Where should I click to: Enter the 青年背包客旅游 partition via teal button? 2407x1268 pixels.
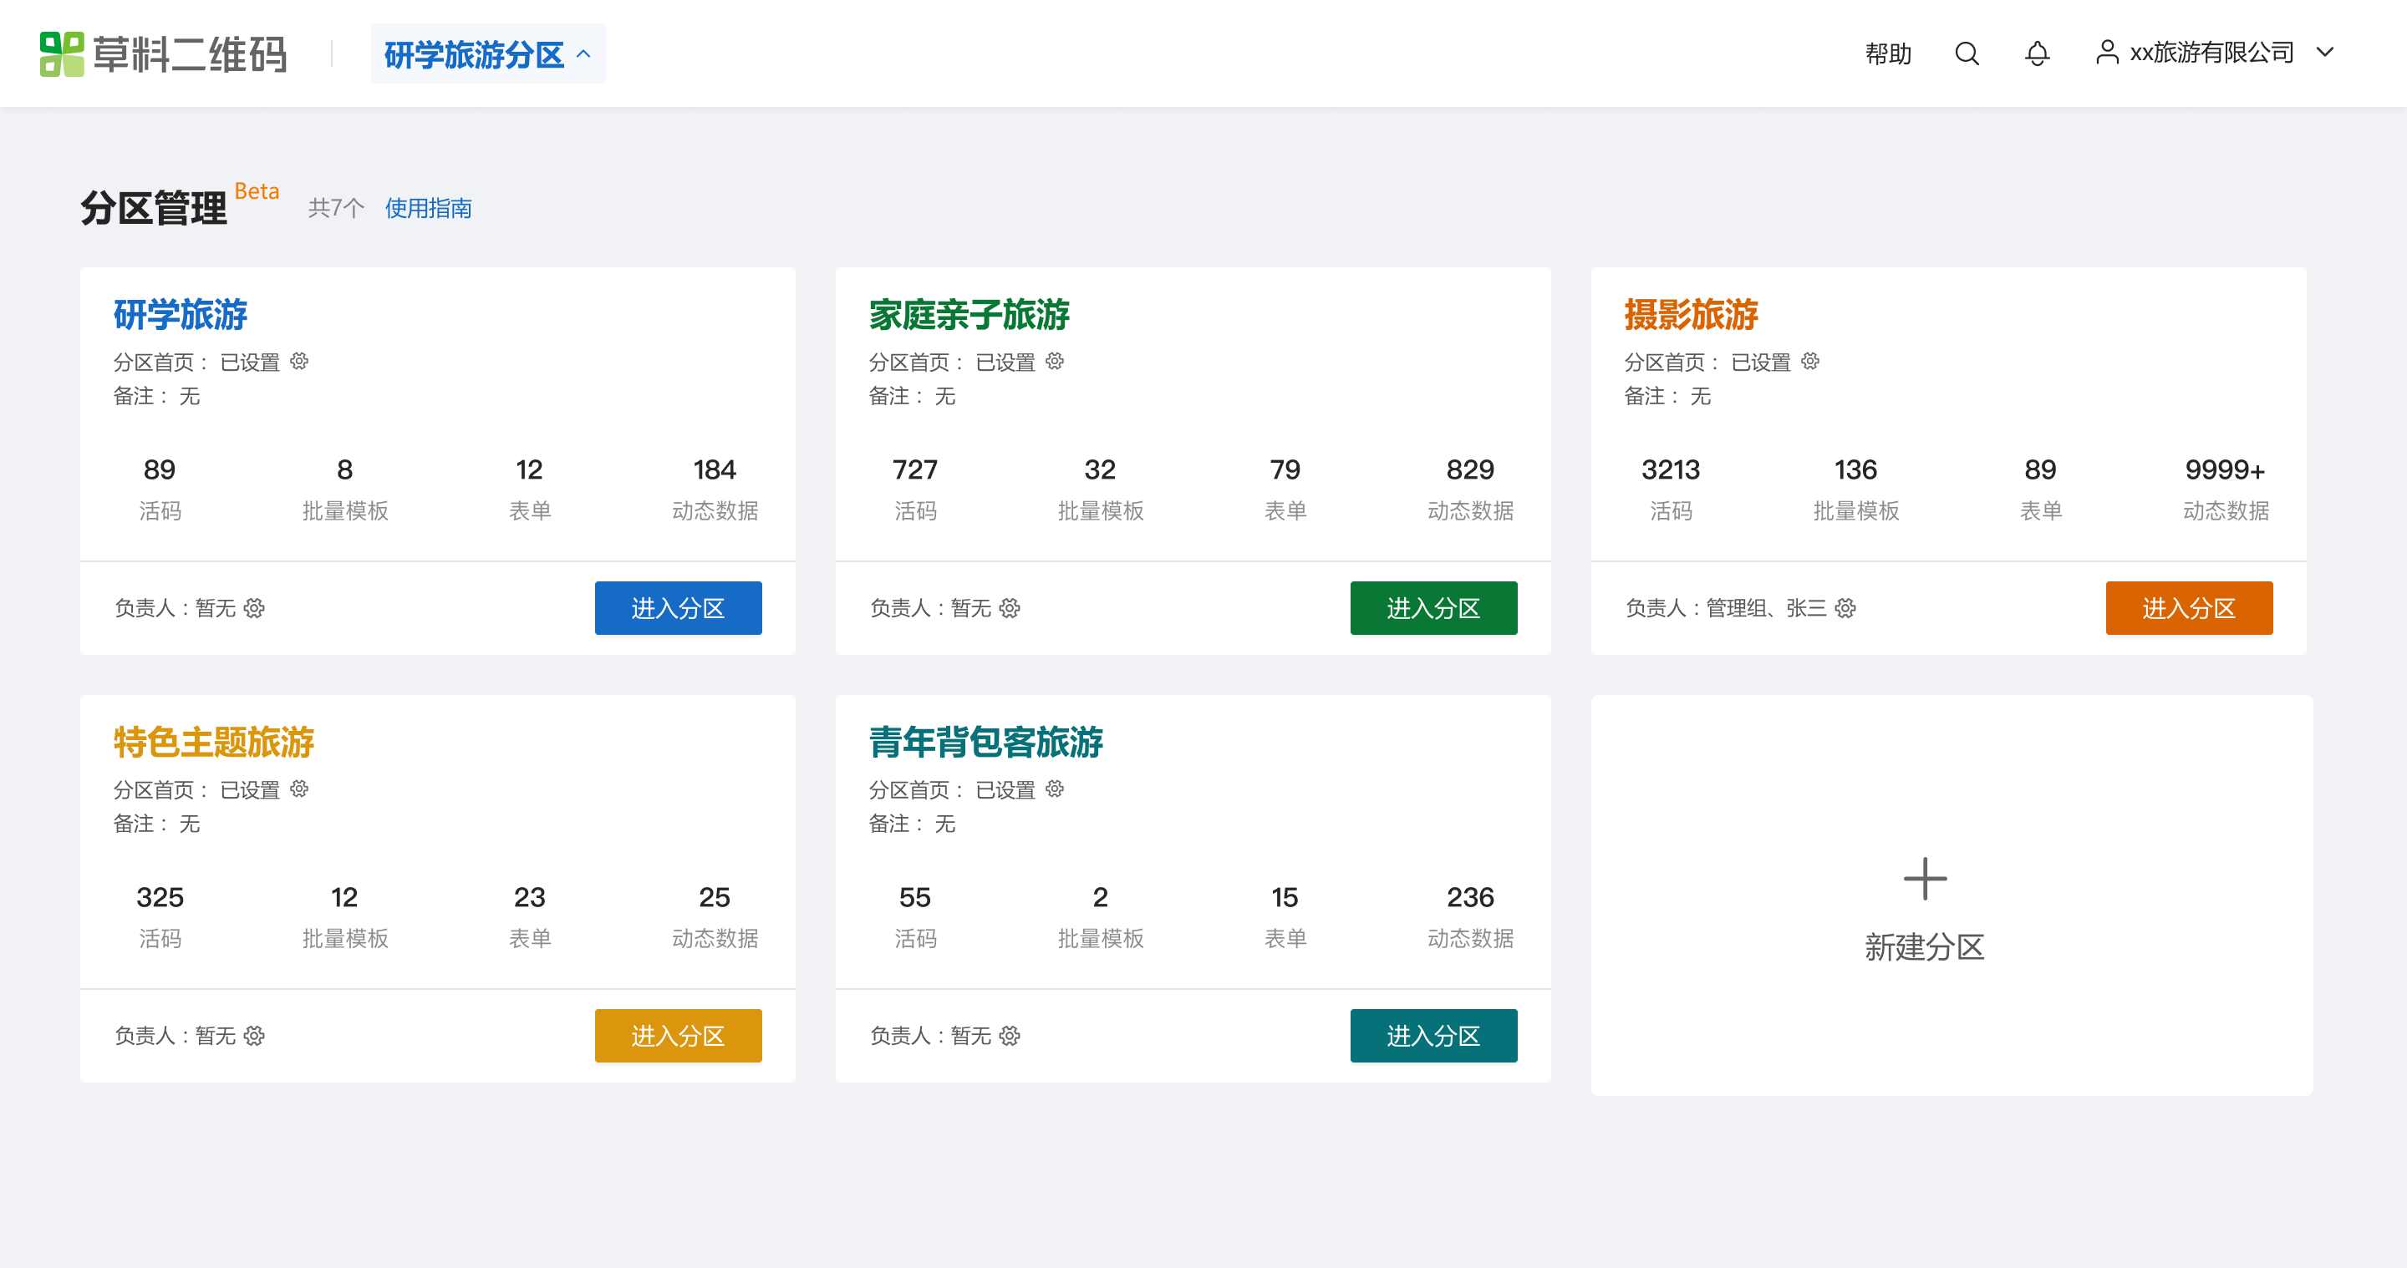1433,1036
